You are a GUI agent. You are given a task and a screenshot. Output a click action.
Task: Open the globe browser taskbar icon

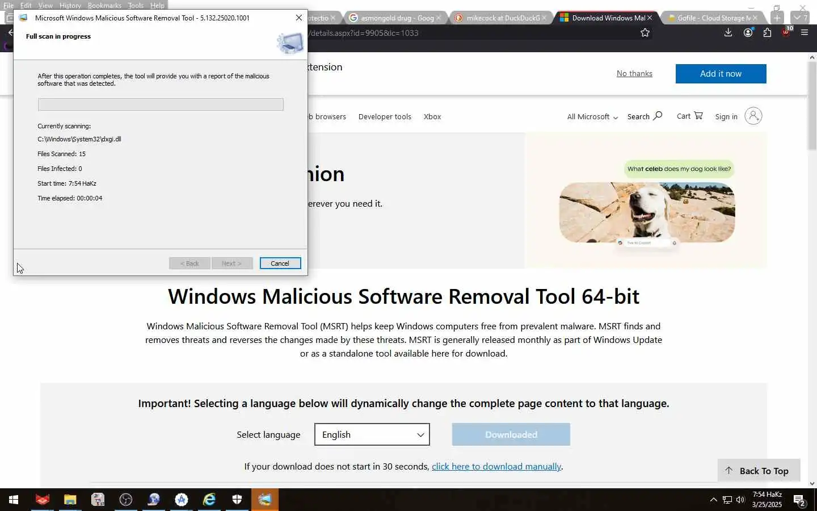pyautogui.click(x=153, y=500)
